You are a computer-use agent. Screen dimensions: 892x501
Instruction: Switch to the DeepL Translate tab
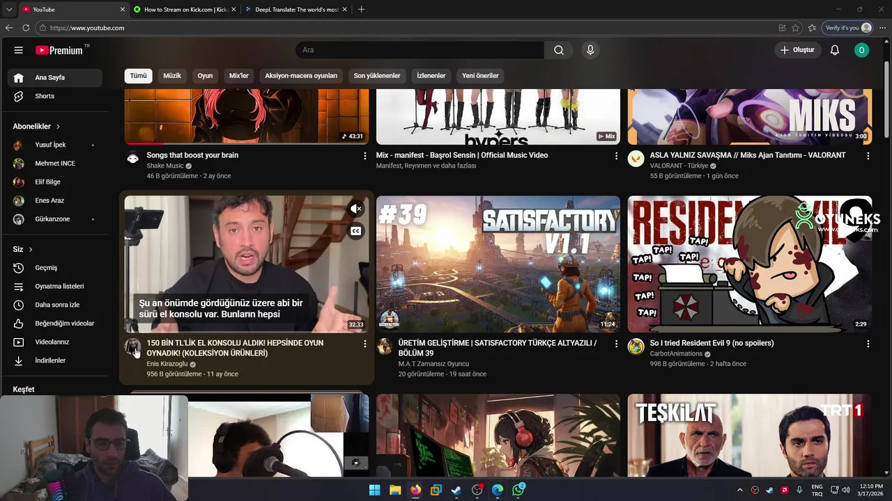coord(296,9)
